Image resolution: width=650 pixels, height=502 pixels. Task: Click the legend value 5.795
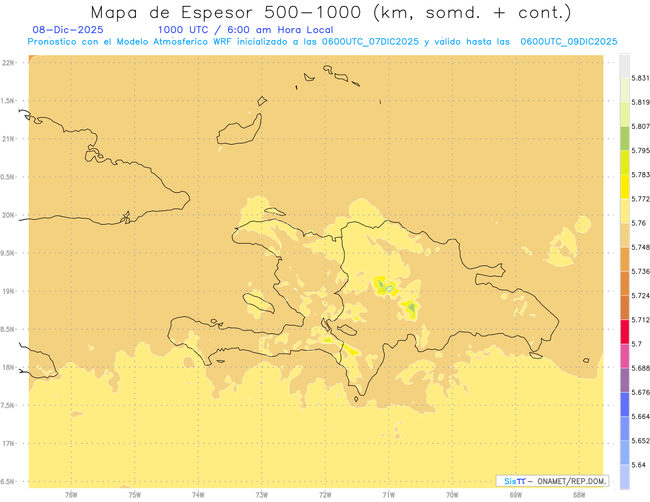pos(641,151)
